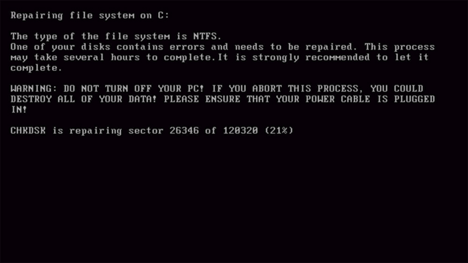
Task: Click 'strongly recommended' in the message
Action: [311, 57]
